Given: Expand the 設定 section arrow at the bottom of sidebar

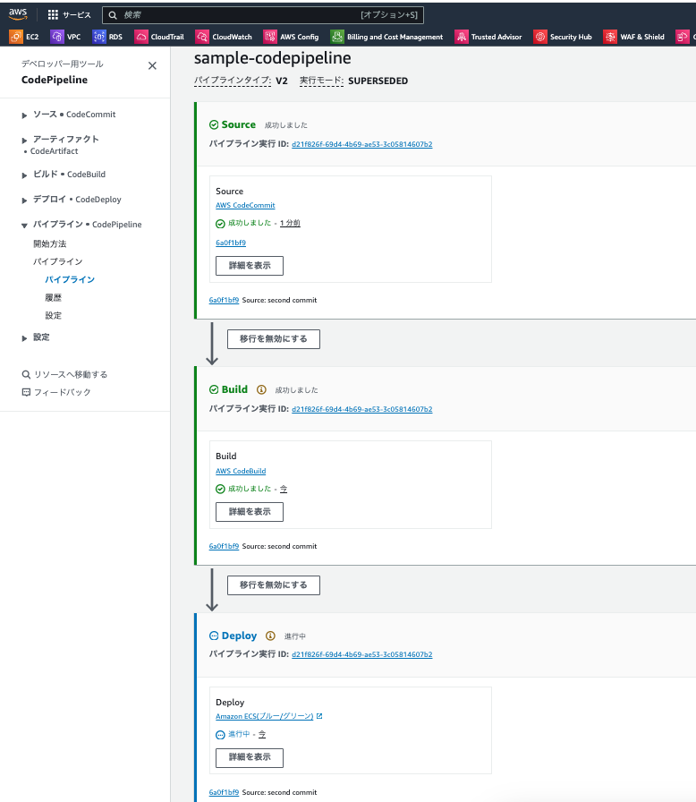Looking at the screenshot, I should (x=24, y=338).
